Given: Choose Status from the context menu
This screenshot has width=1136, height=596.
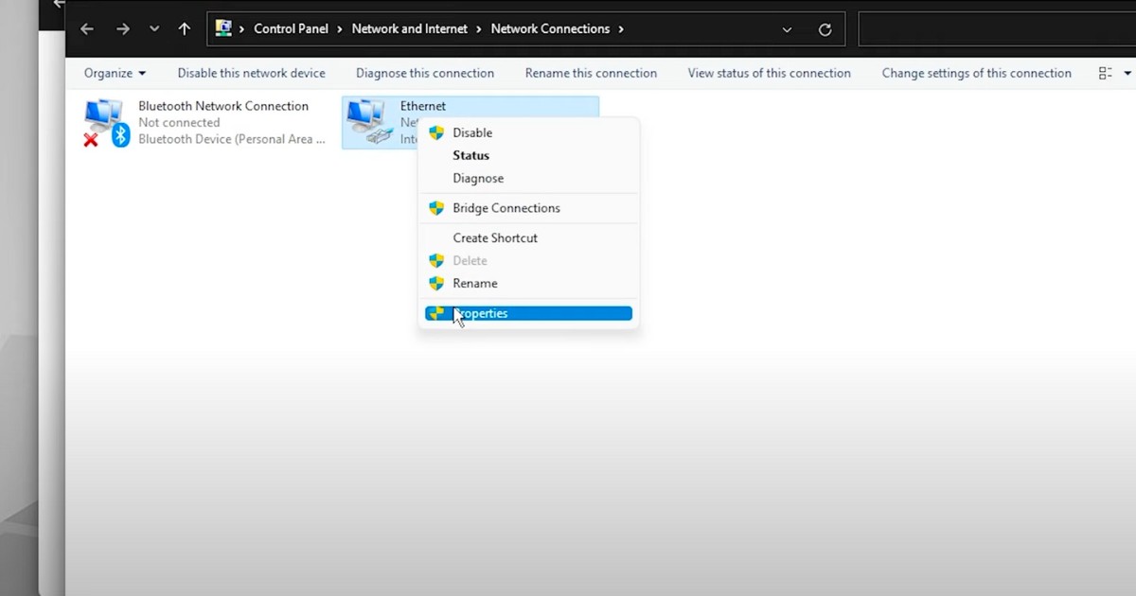Looking at the screenshot, I should (x=470, y=156).
